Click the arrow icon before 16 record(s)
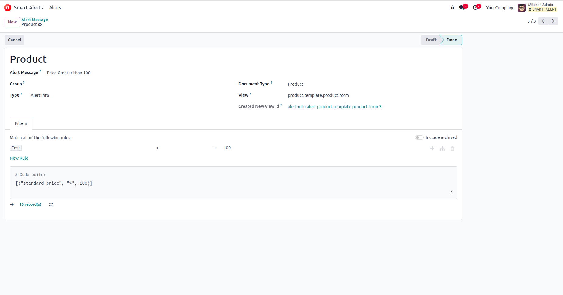Screen dimensions: 563x295 pyautogui.click(x=12, y=204)
